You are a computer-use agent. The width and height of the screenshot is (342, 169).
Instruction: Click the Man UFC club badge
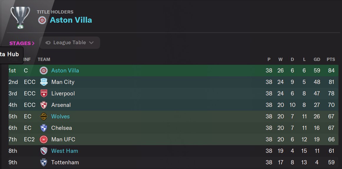(44, 140)
